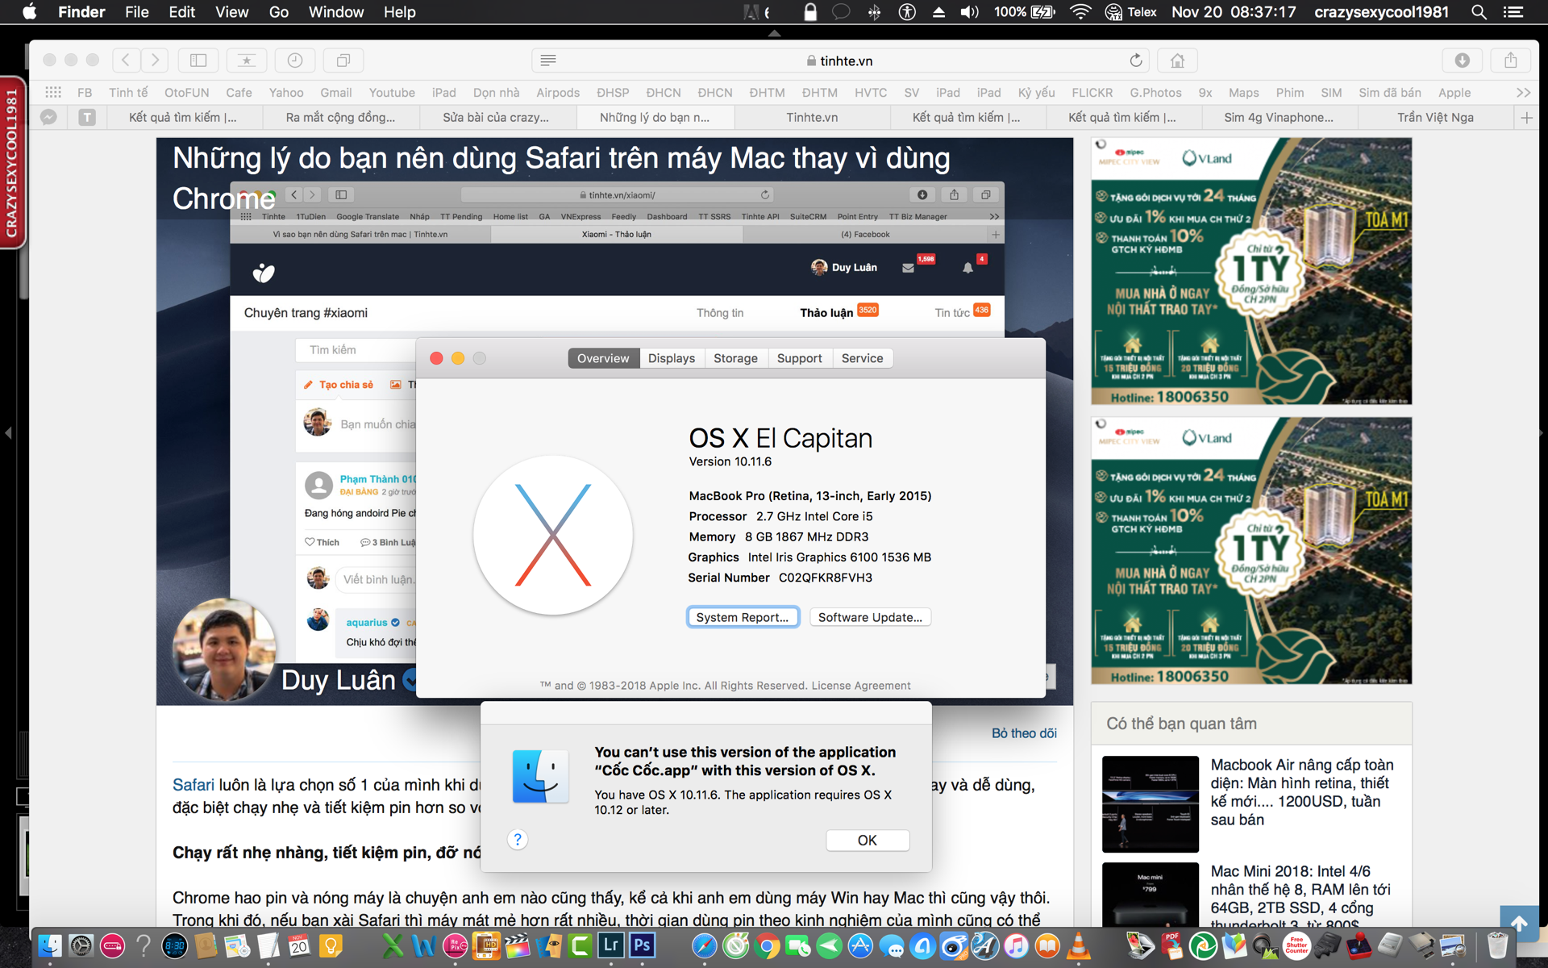Click the pinned Messenger tab icon
Image resolution: width=1548 pixels, height=968 pixels.
coord(48,118)
